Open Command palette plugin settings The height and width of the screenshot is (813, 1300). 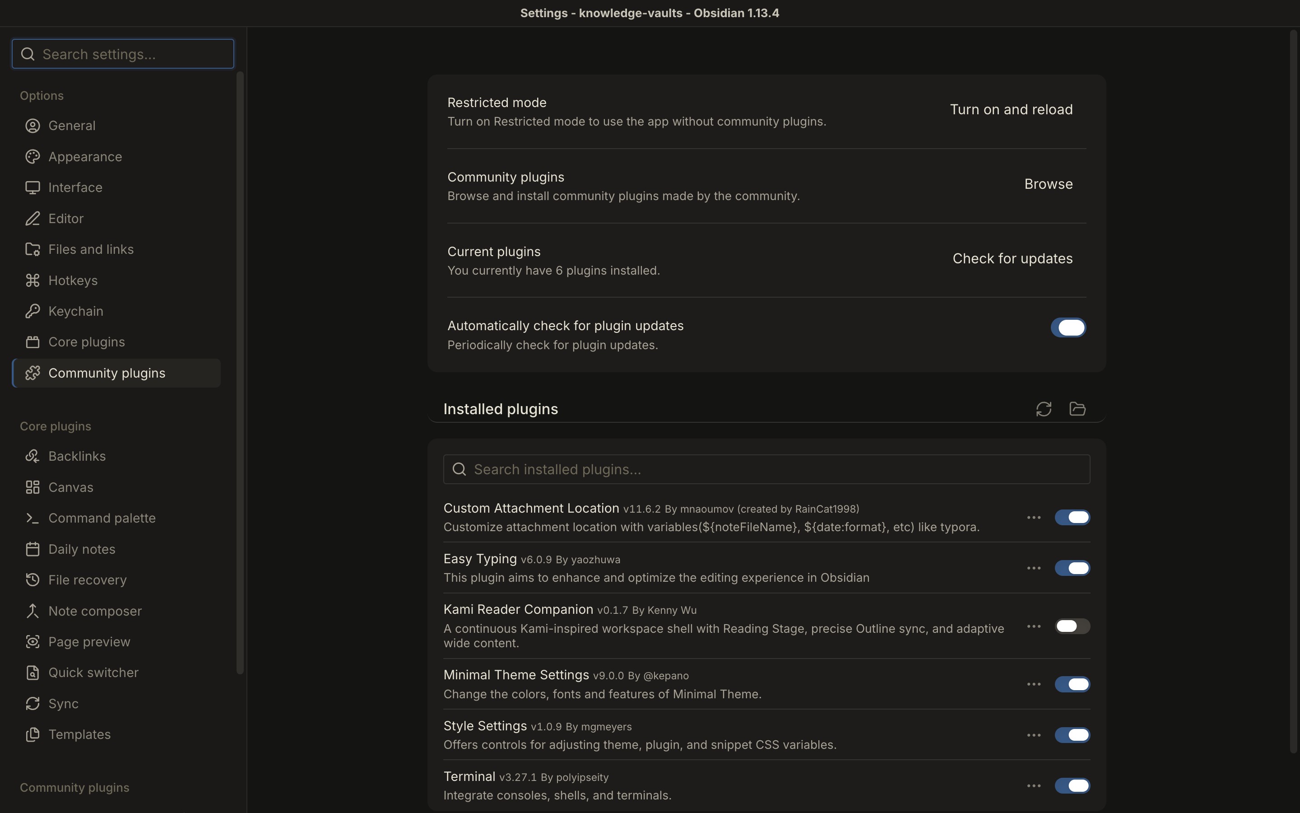pyautogui.click(x=116, y=519)
